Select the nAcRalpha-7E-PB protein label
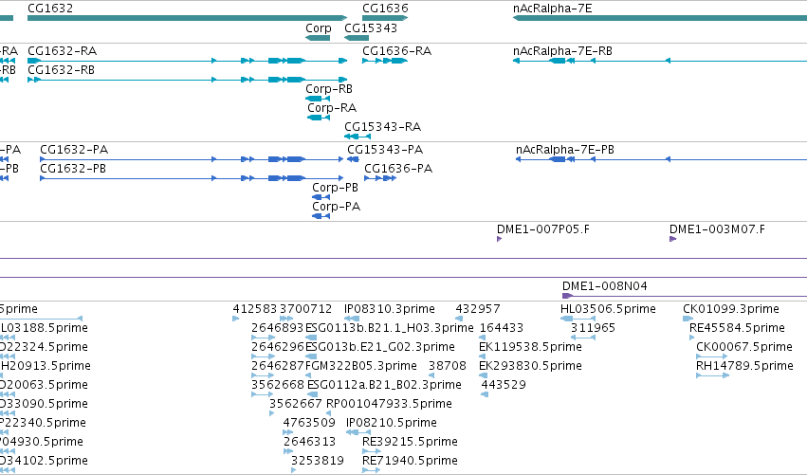Screen dimensions: 807x475 coord(565,150)
